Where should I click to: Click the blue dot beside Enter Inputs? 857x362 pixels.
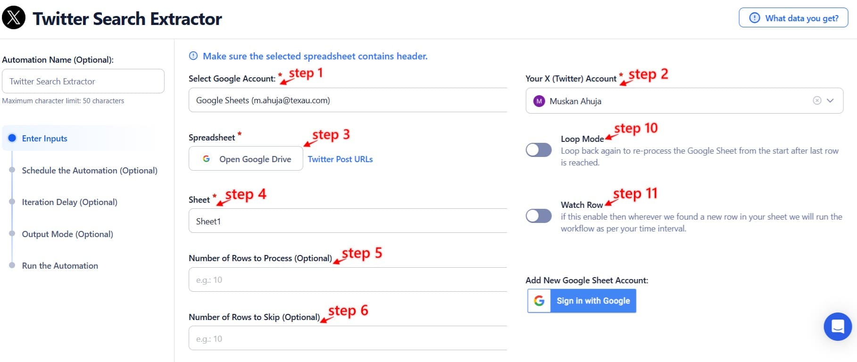click(x=12, y=138)
